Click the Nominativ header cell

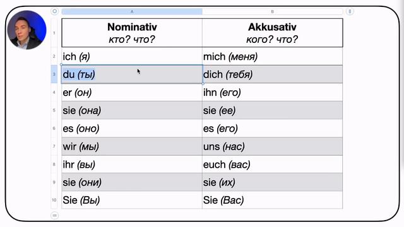[x=132, y=33]
